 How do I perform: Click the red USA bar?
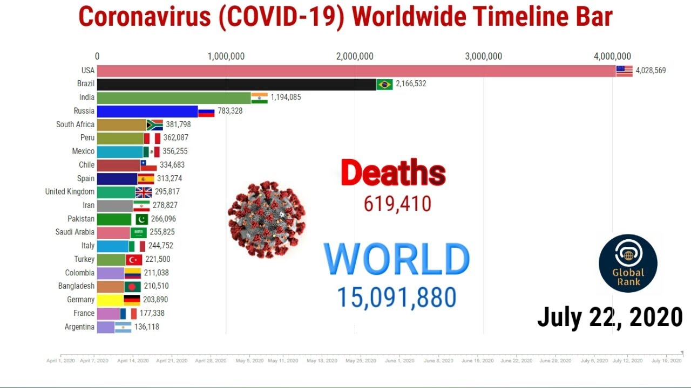pos(356,71)
